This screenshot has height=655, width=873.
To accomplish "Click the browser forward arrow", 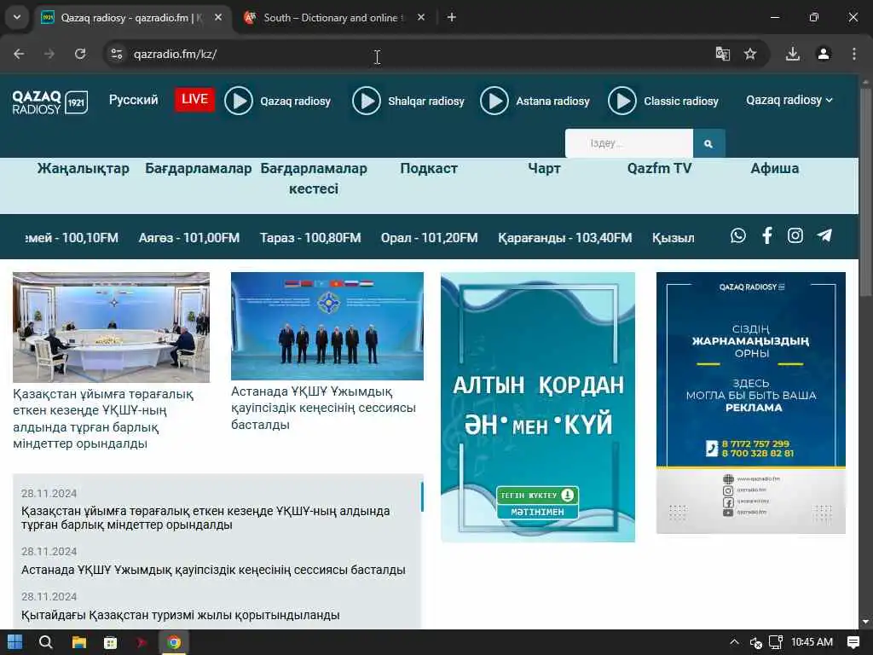I will pos(49,54).
